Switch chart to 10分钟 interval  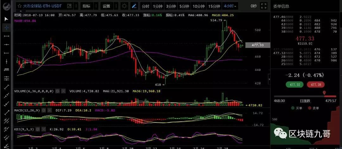[x=199, y=6]
